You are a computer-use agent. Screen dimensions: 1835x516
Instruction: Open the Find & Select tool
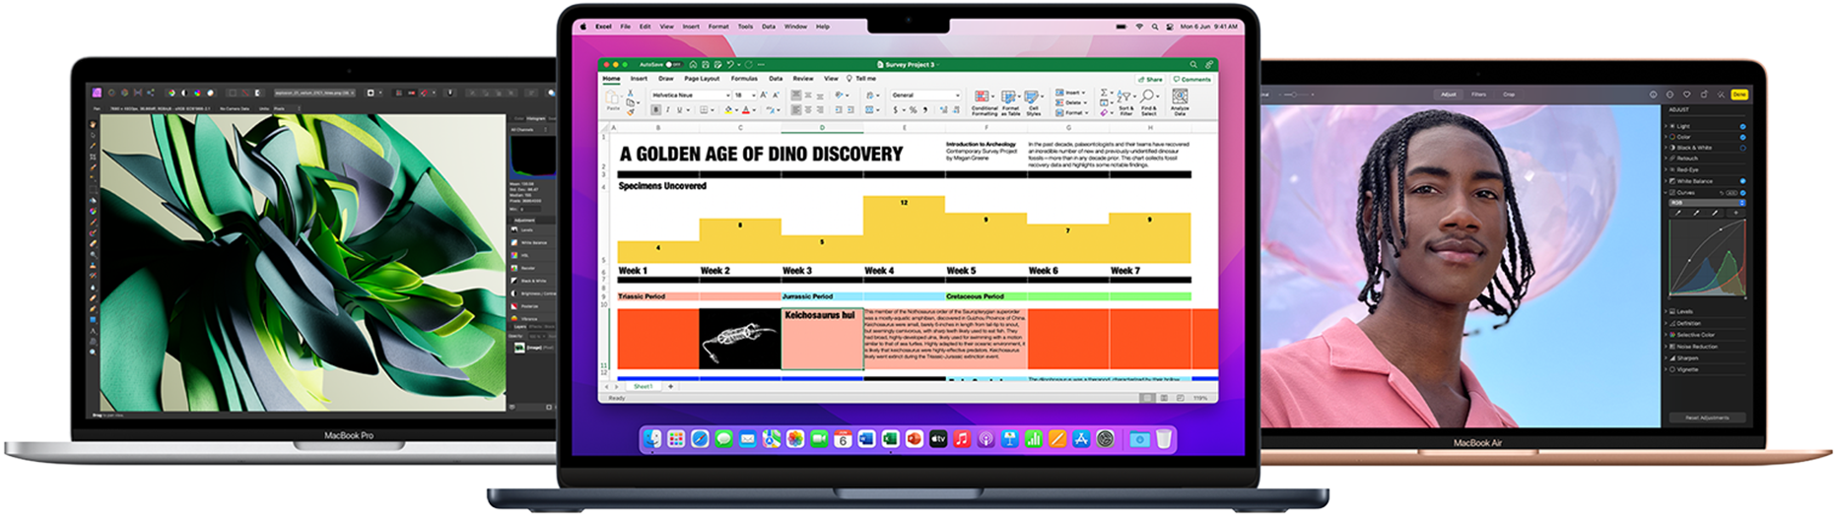coord(1149,101)
